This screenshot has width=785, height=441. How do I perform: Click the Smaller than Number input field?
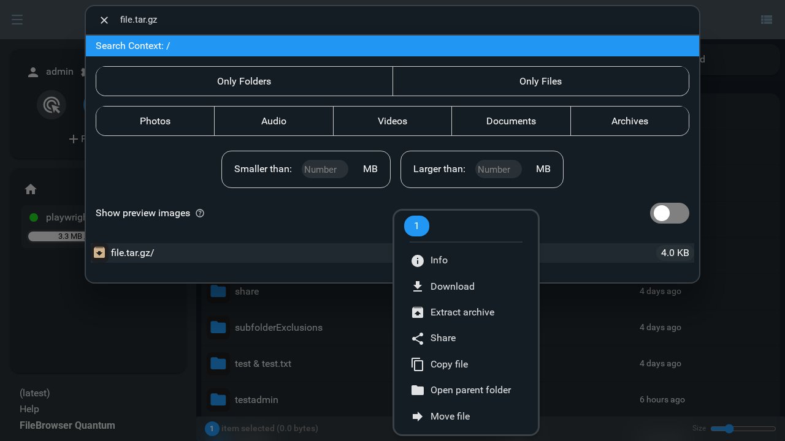click(324, 170)
